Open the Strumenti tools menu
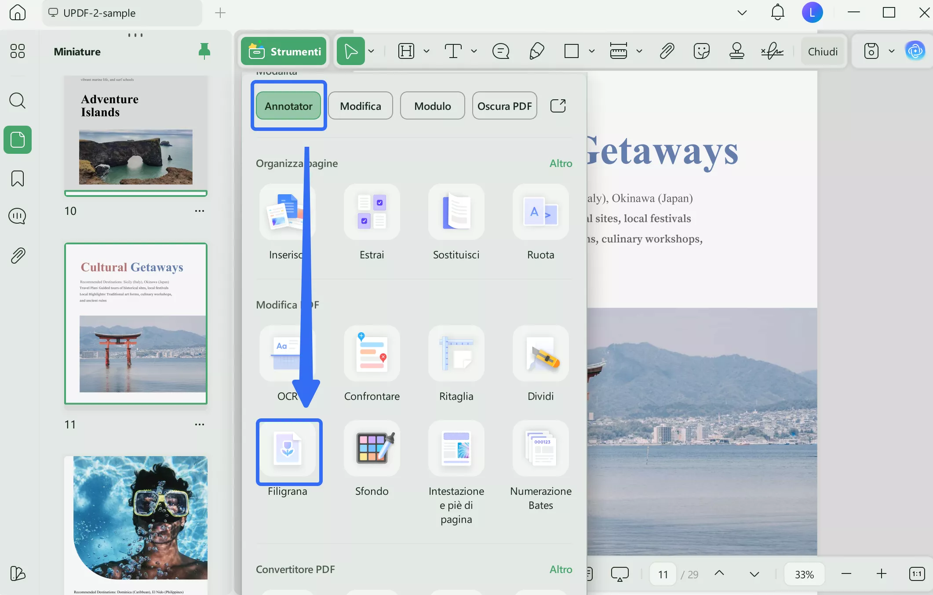The width and height of the screenshot is (933, 595). (x=284, y=51)
